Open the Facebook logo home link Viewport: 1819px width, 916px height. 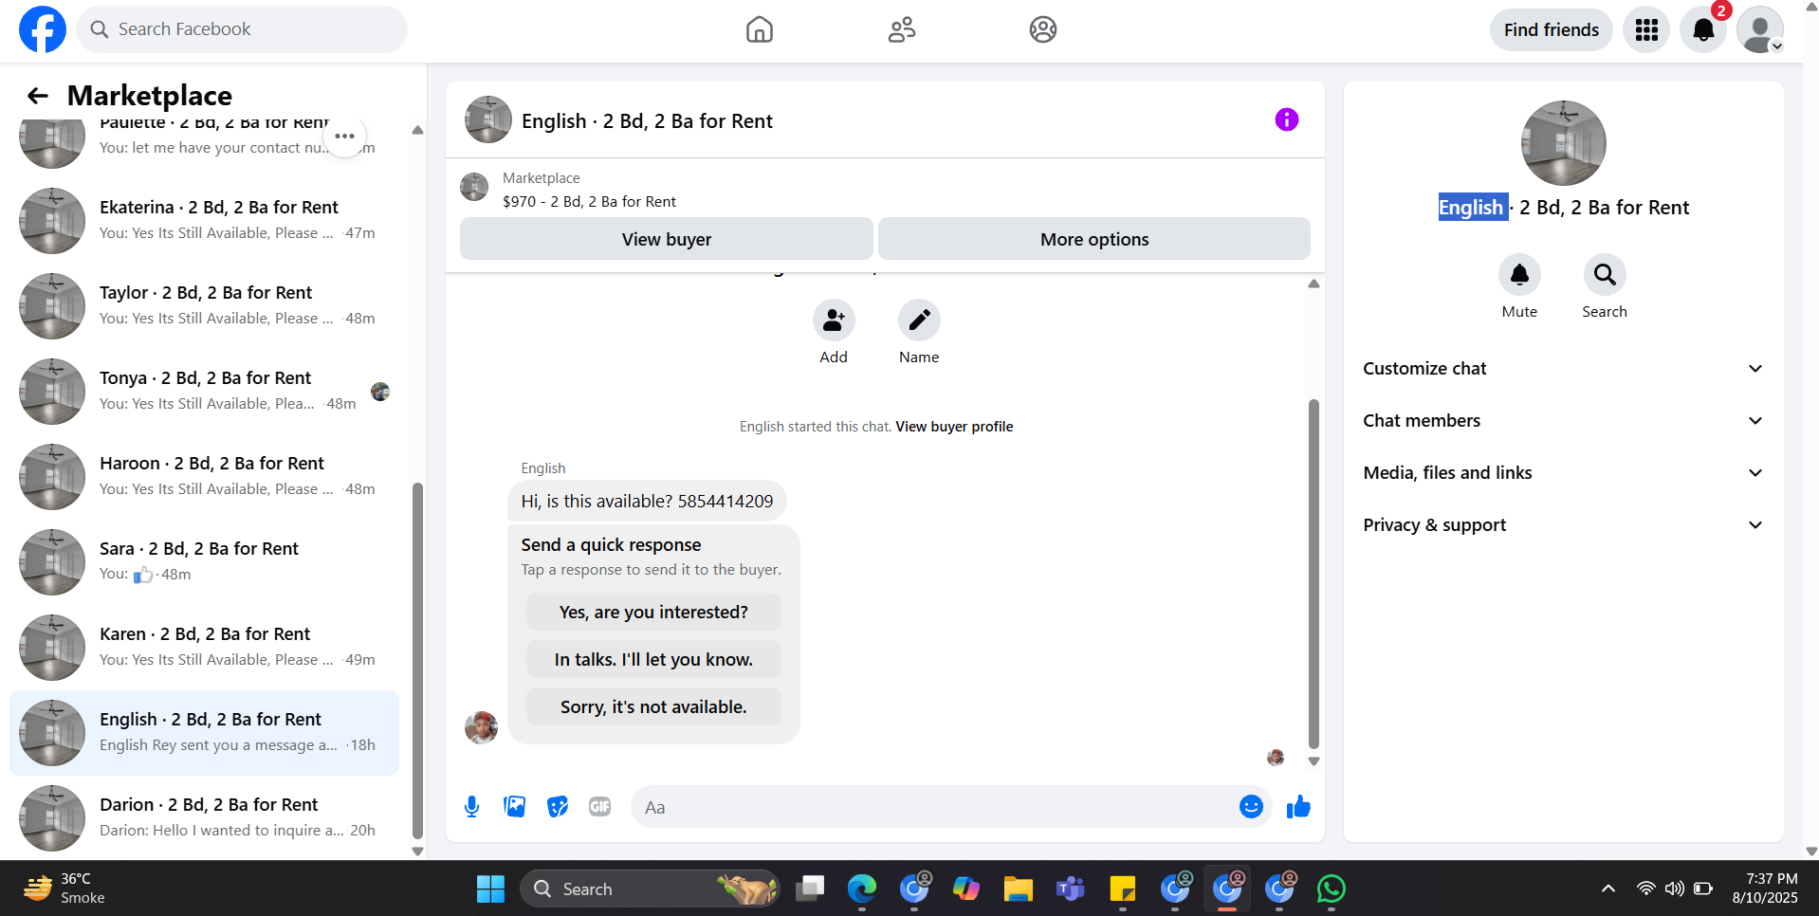43,29
